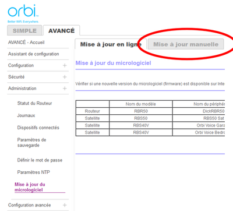Open Dispositifs connectés page
The height and width of the screenshot is (211, 233).
point(38,128)
